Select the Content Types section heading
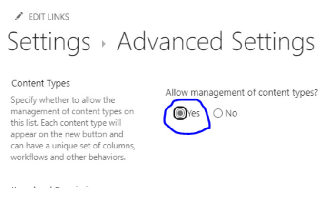 click(x=40, y=83)
